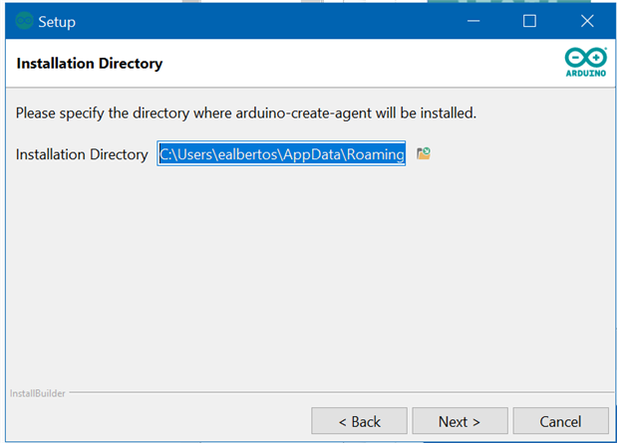Close the Setup dialog
Image resolution: width=617 pixels, height=443 pixels.
point(586,21)
